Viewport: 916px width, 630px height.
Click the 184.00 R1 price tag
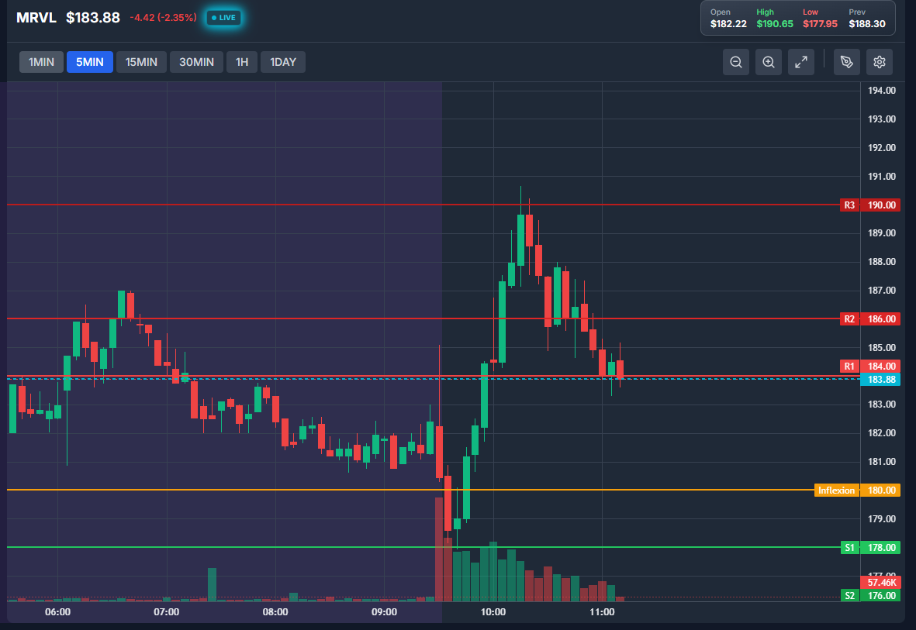click(881, 366)
